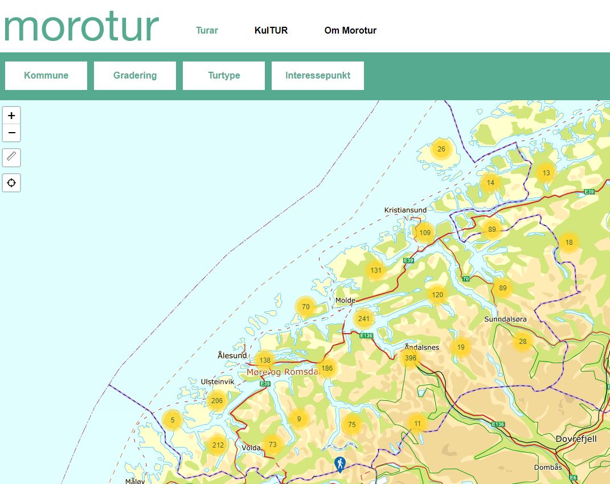Locate my position with crosshair button
Image resolution: width=610 pixels, height=484 pixels.
[x=11, y=183]
